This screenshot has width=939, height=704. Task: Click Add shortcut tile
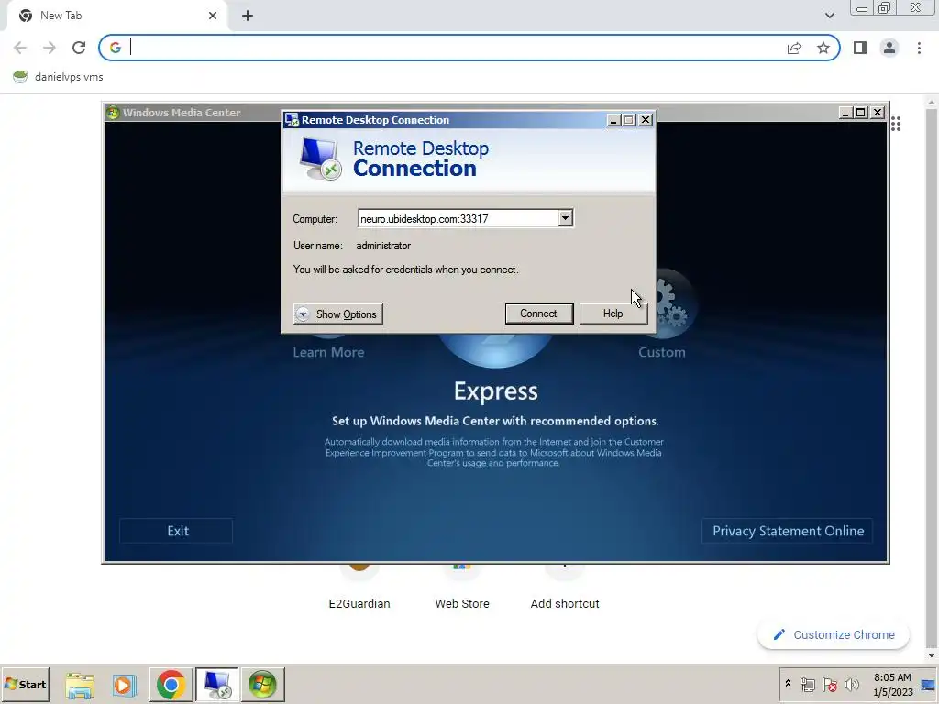click(565, 603)
